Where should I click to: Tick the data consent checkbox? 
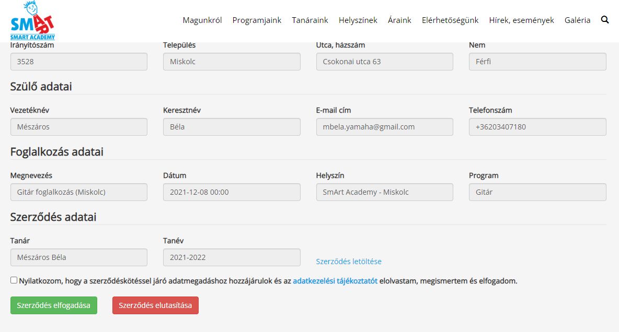coord(14,280)
